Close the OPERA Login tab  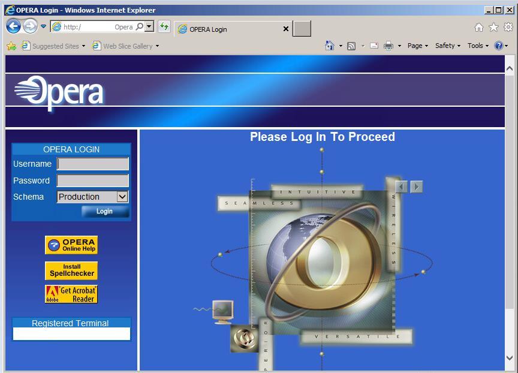pos(286,29)
